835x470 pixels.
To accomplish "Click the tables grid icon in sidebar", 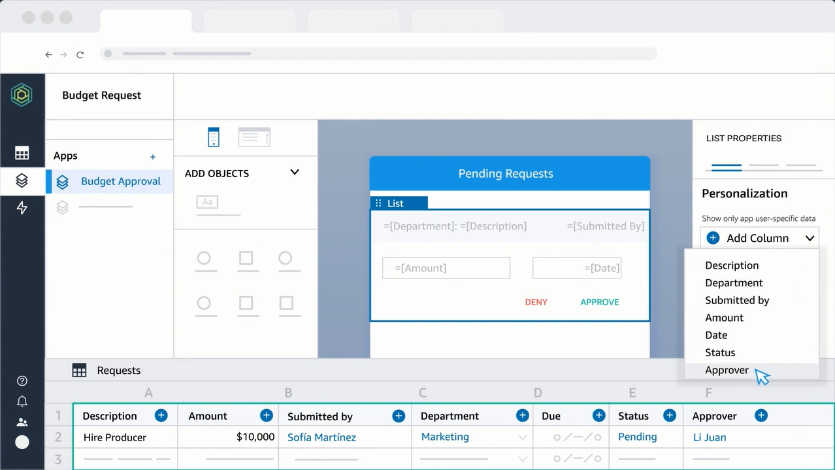I will tap(22, 154).
